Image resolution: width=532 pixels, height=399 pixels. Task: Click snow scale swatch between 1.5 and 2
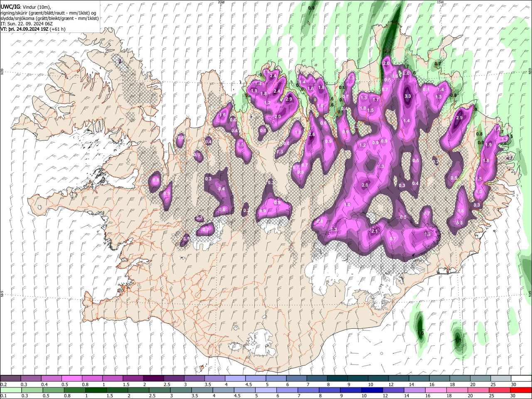(x=133, y=378)
